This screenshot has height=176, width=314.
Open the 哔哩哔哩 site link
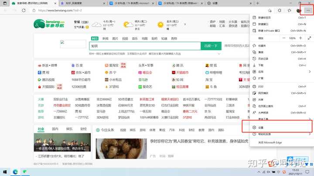coord(214,73)
